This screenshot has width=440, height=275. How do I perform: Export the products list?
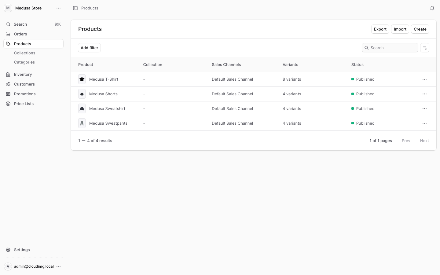click(x=380, y=29)
